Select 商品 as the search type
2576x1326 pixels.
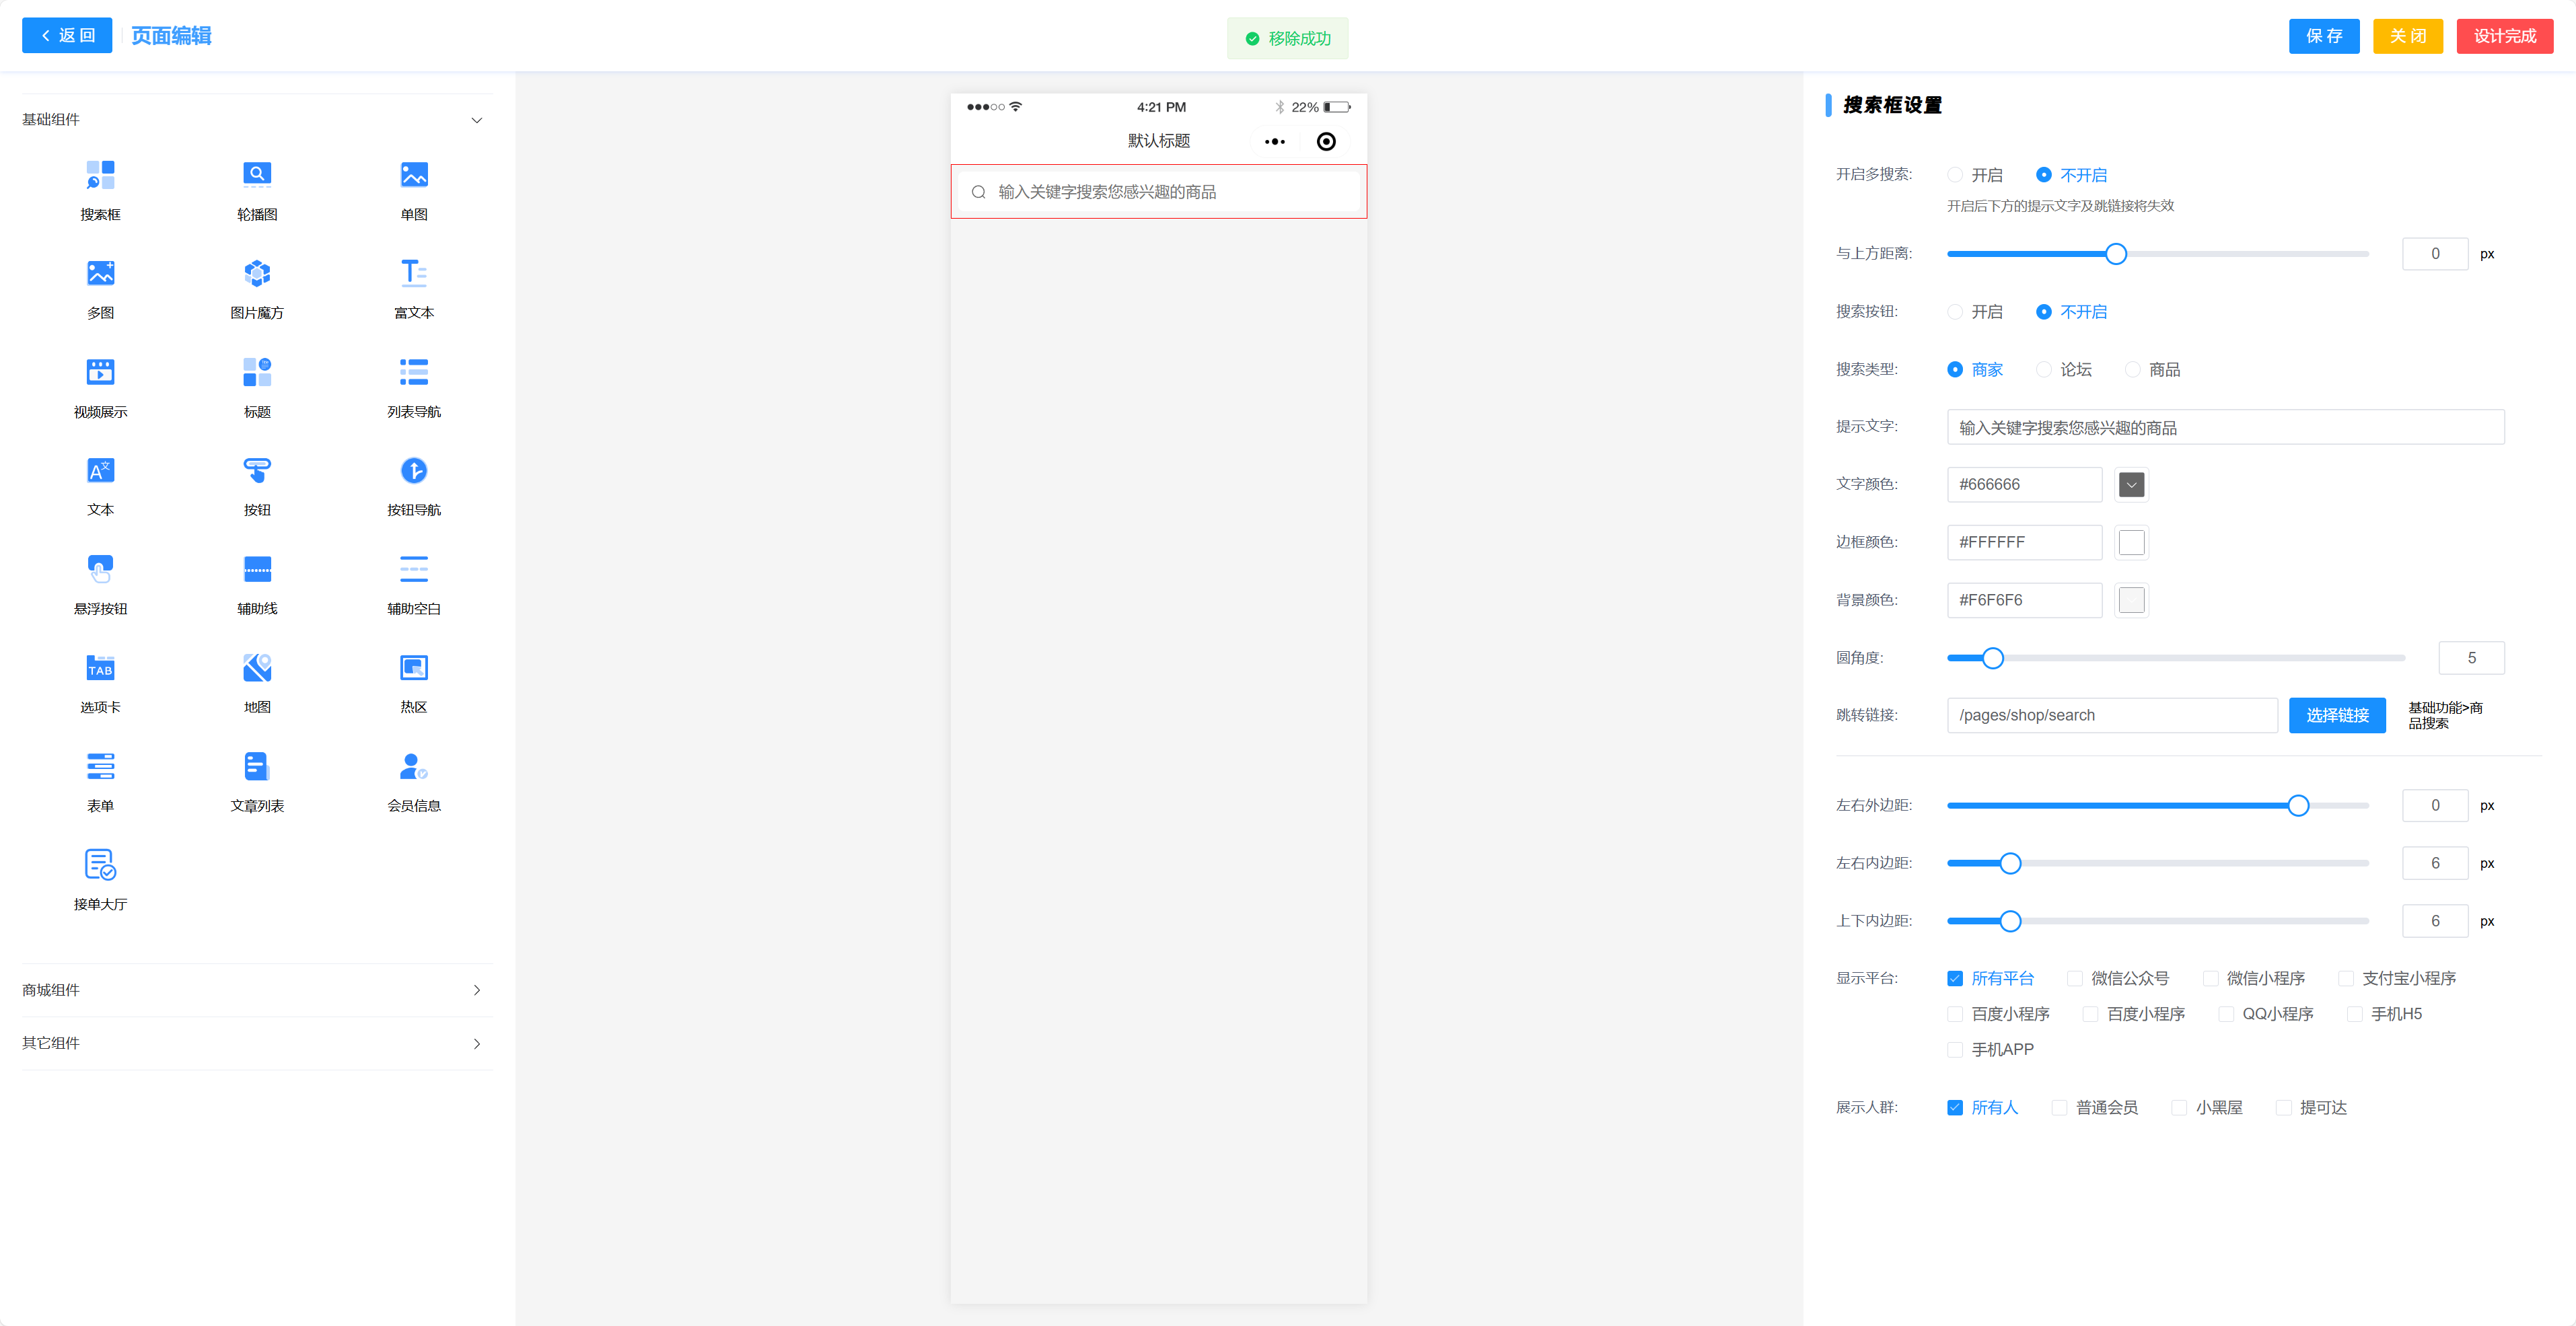pos(2133,370)
